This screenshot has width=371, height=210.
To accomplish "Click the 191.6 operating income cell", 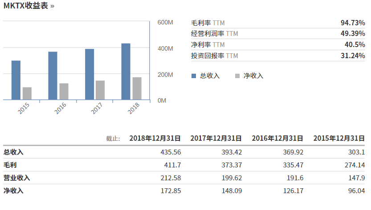I will point(295,178).
